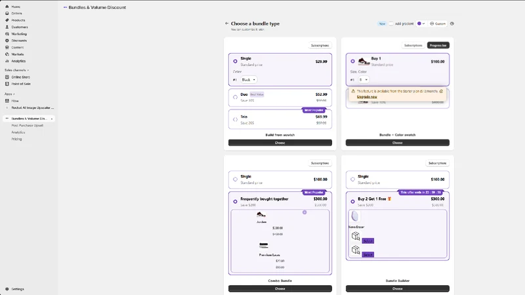
Task: Open the Products sidebar item
Action: [18, 20]
